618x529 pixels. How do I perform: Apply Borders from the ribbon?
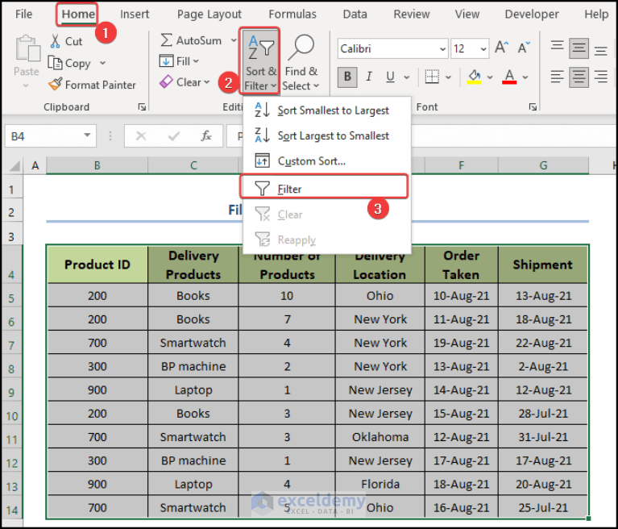tap(432, 77)
